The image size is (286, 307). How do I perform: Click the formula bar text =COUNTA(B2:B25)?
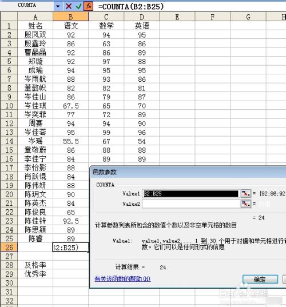click(131, 7)
